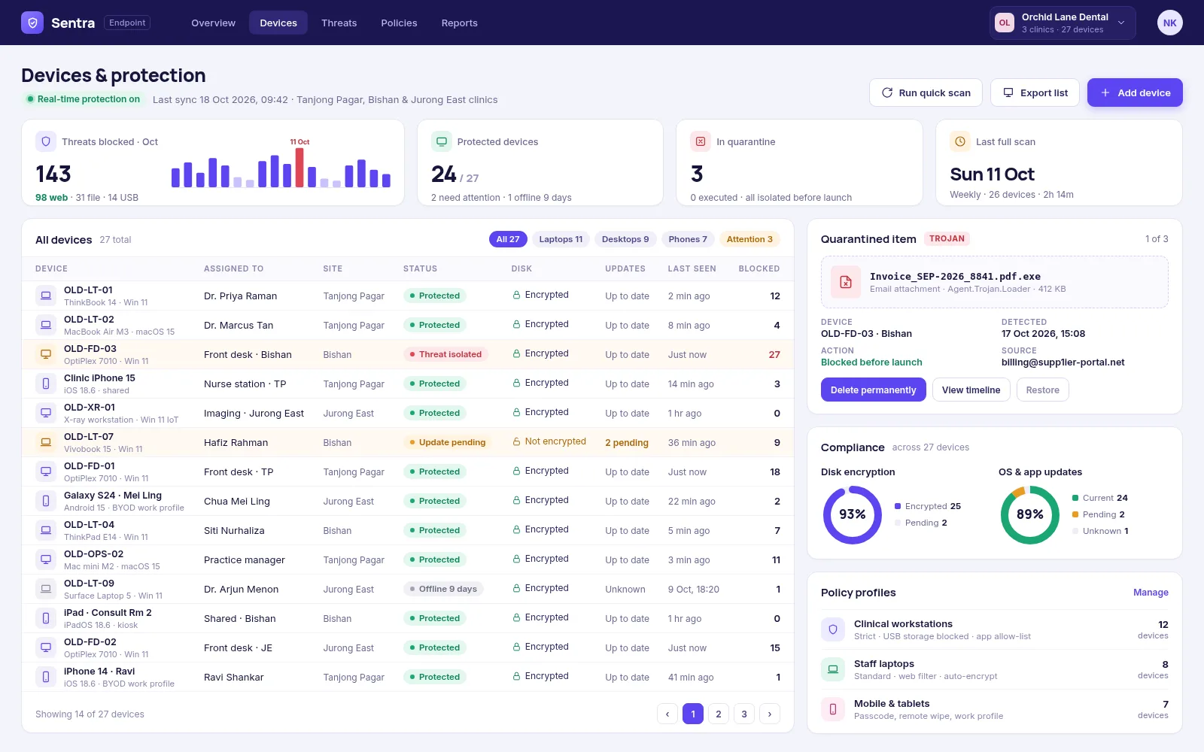Click the clock icon on Last full scan card
Screen dimensions: 1204x752
click(x=960, y=141)
